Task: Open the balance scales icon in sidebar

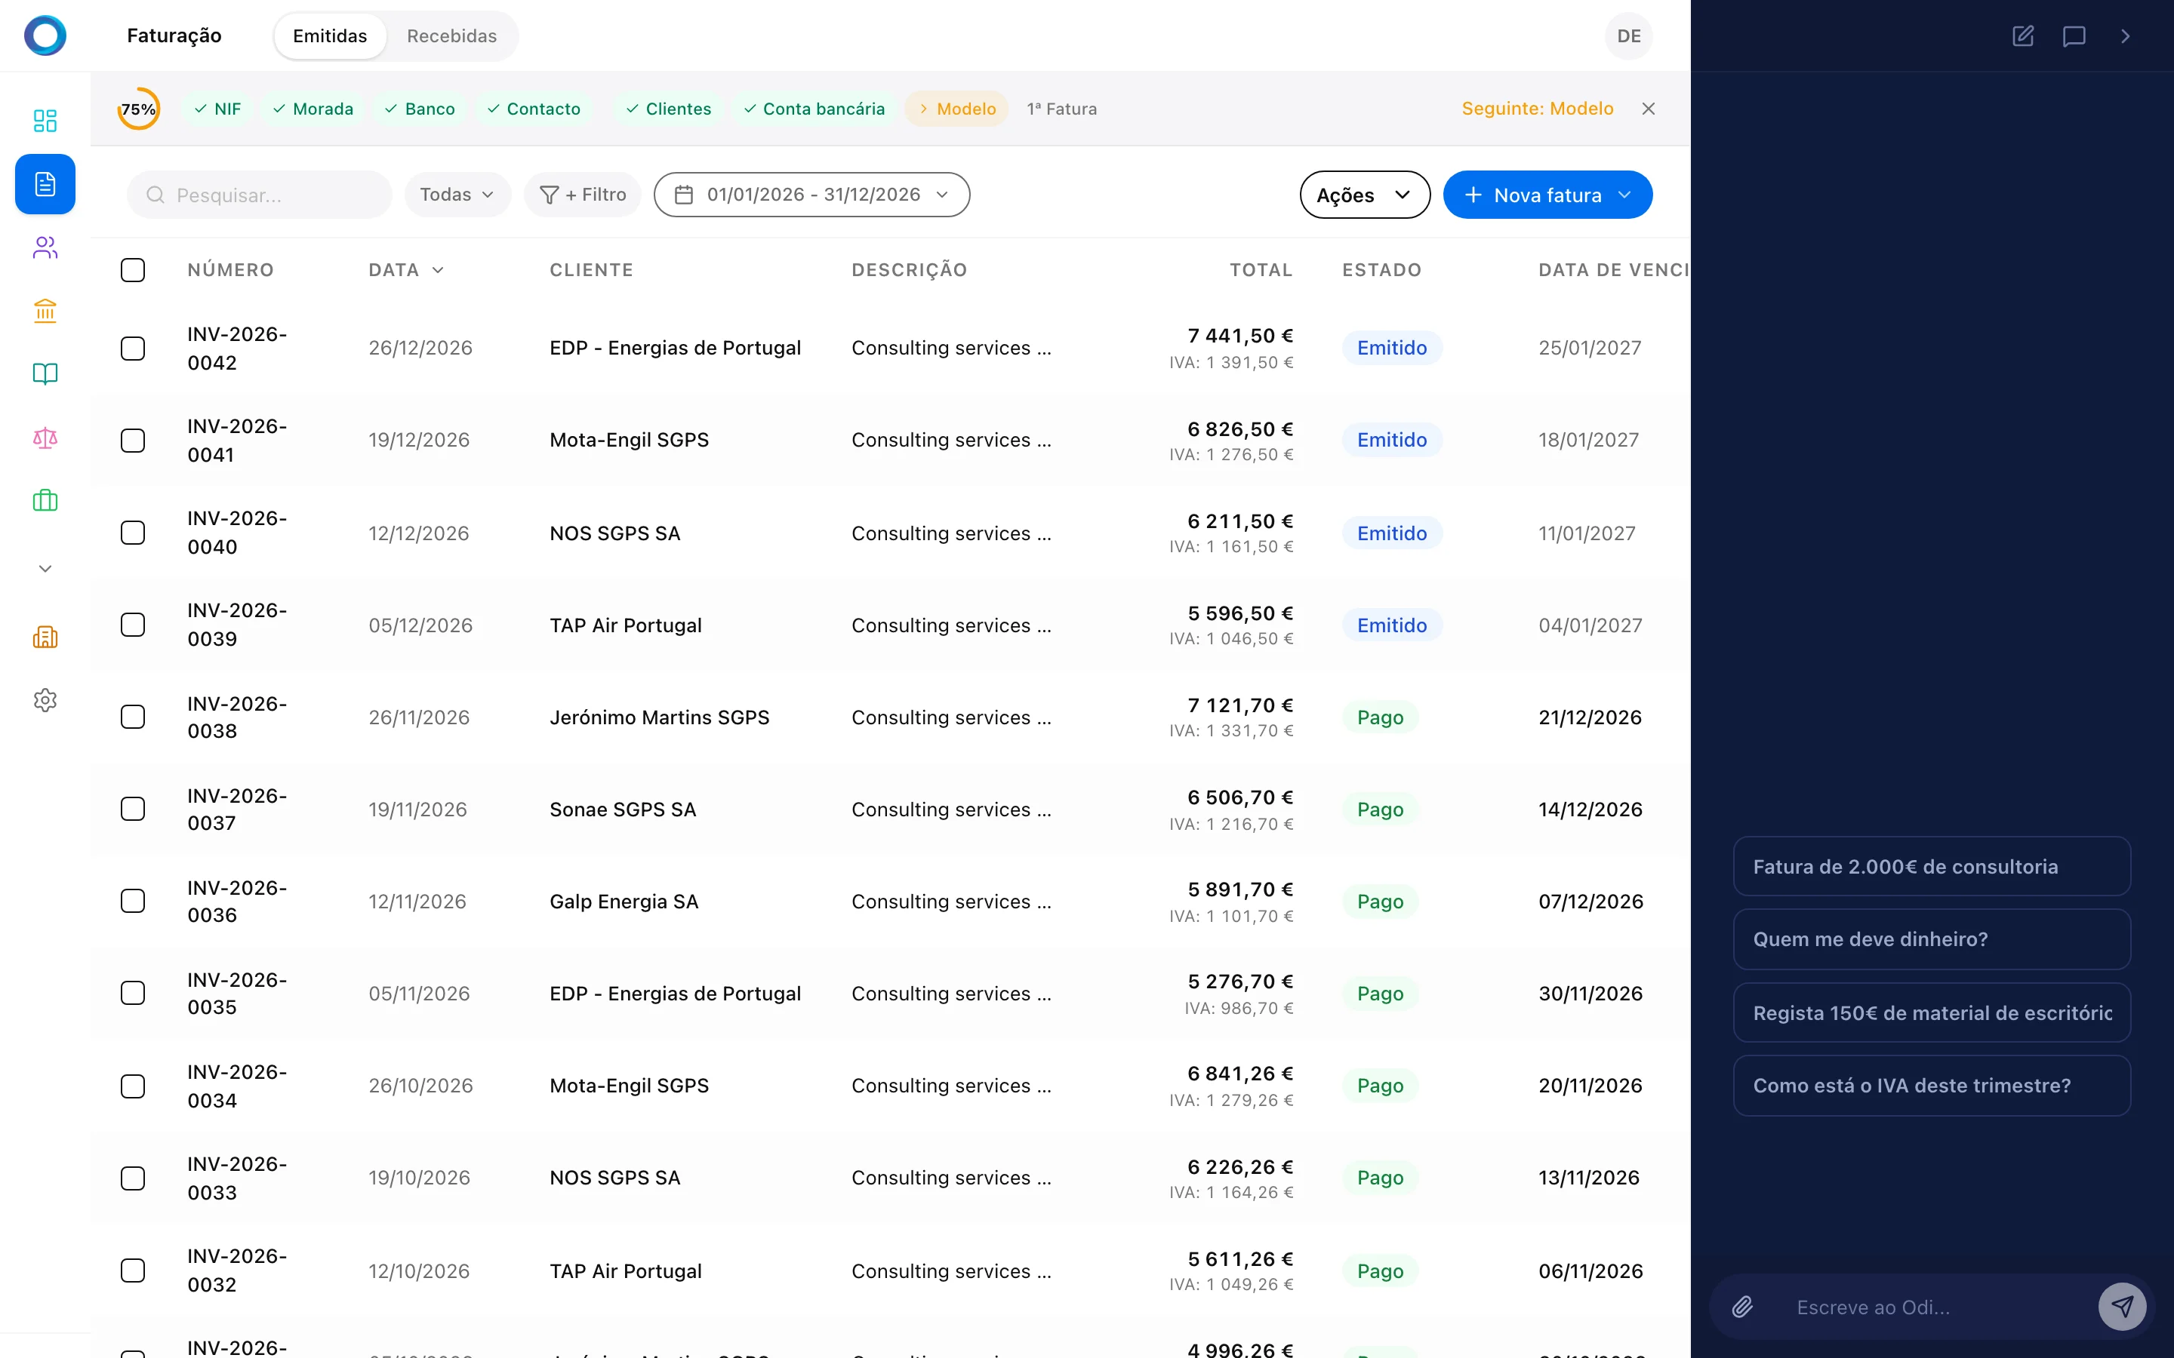Action: point(45,438)
